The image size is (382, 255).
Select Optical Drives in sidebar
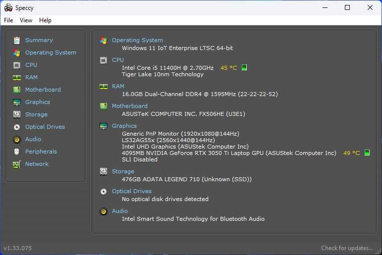click(45, 127)
